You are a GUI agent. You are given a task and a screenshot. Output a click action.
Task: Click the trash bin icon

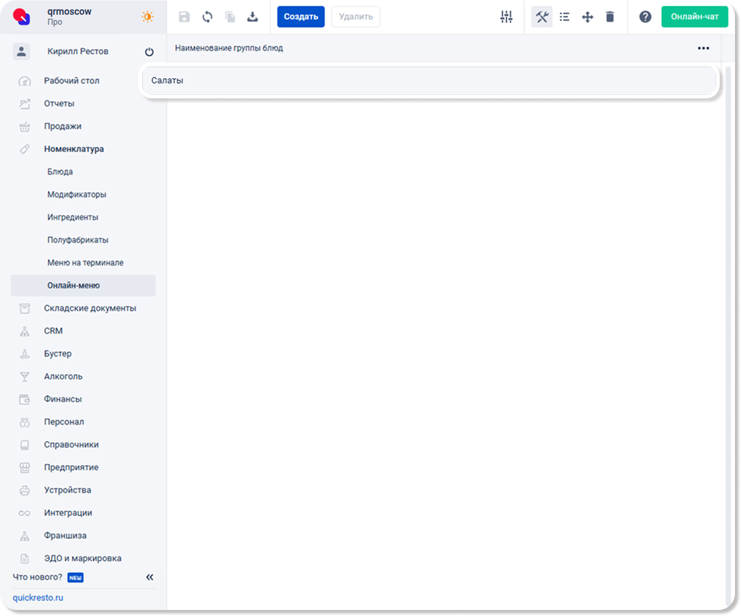609,17
